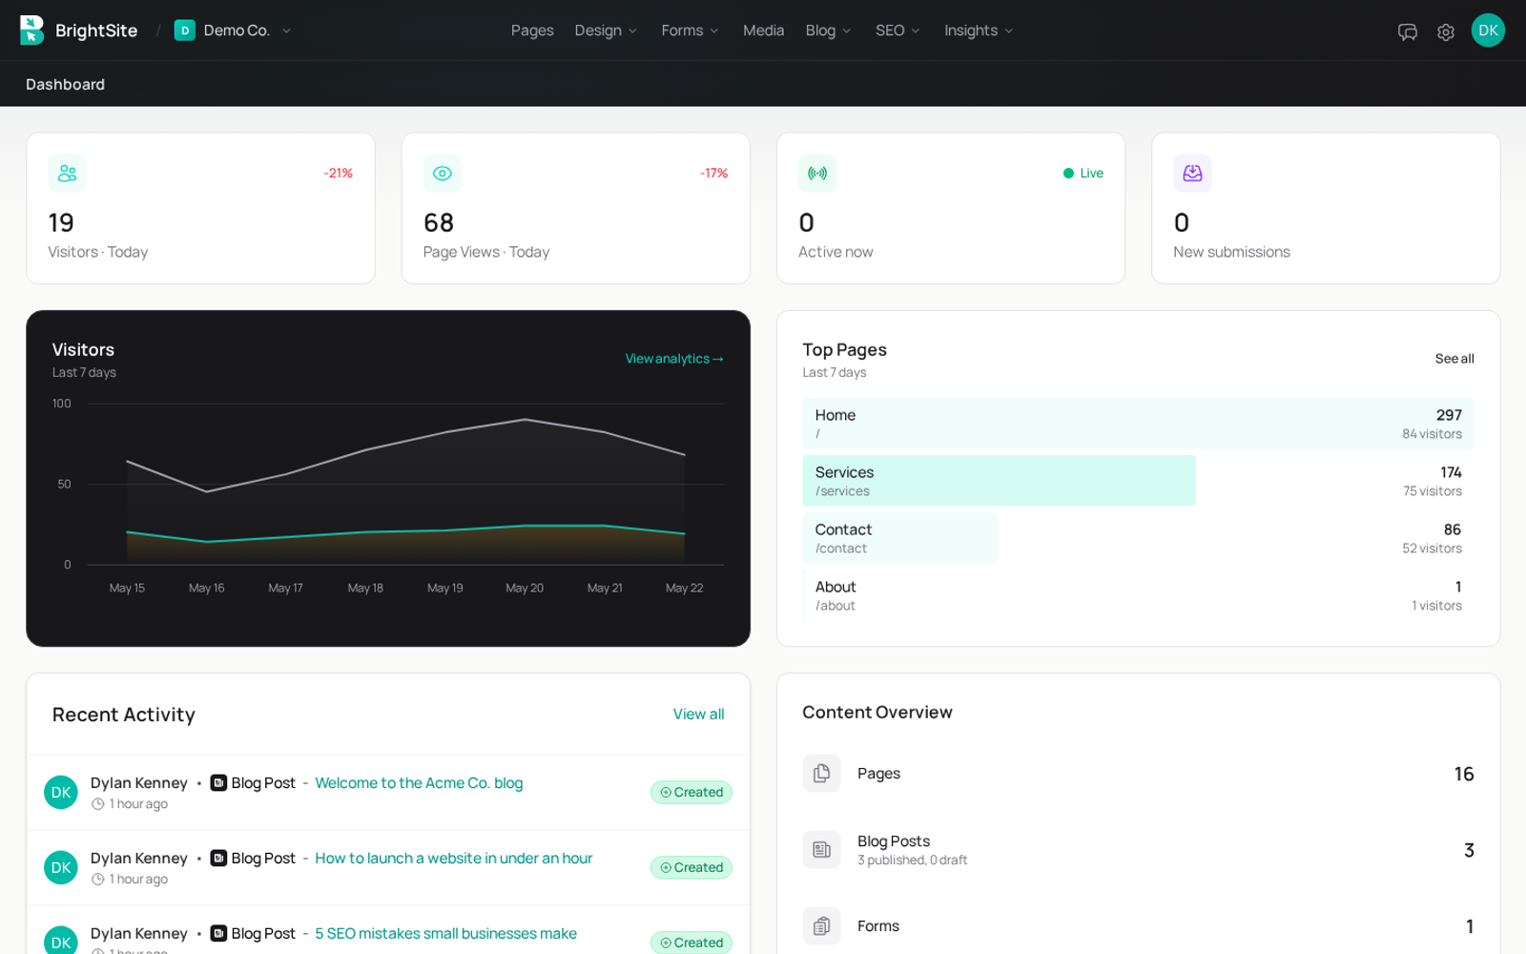The height and width of the screenshot is (954, 1526).
Task: Open the Forms dropdown menu
Action: (690, 31)
